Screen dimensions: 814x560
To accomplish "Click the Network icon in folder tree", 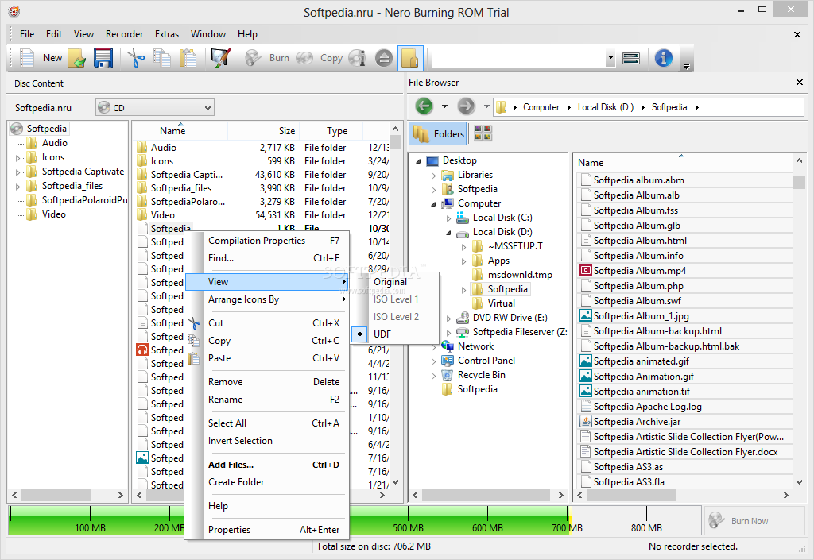I will pos(447,346).
